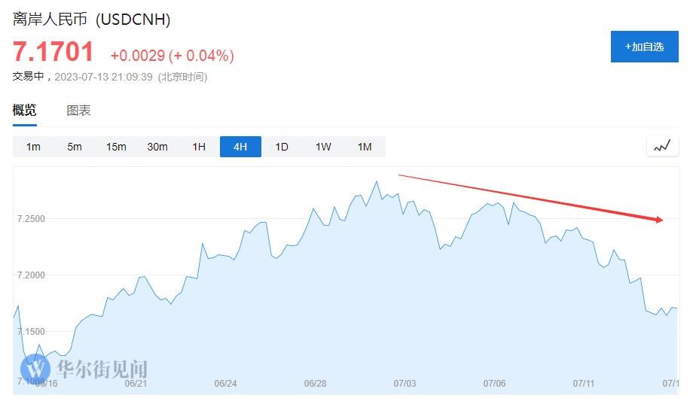This screenshot has width=690, height=401.
Task: Open the 概览 tab
Action: pos(25,110)
